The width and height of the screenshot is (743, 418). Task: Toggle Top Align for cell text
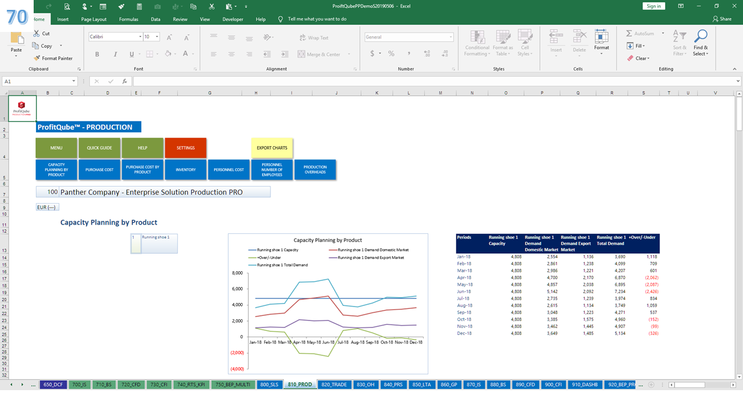pos(214,37)
